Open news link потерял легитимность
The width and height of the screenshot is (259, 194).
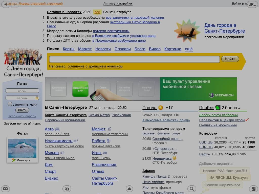click(111, 31)
